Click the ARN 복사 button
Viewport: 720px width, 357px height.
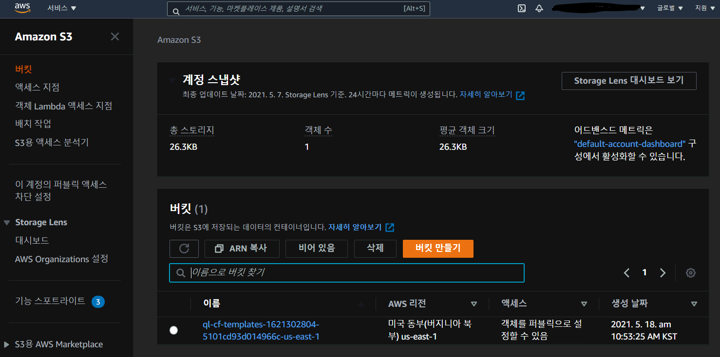(x=242, y=249)
